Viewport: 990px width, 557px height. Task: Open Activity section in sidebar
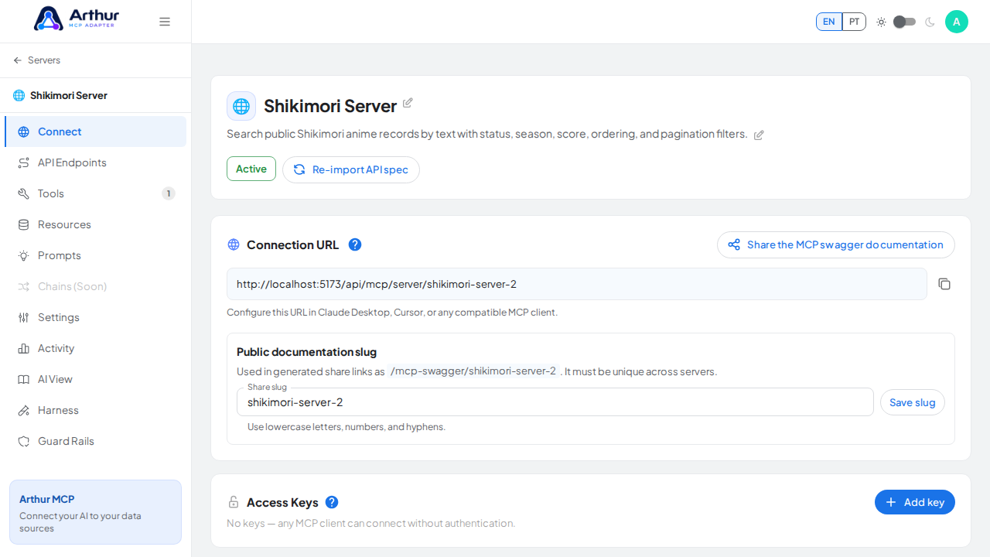coord(95,348)
